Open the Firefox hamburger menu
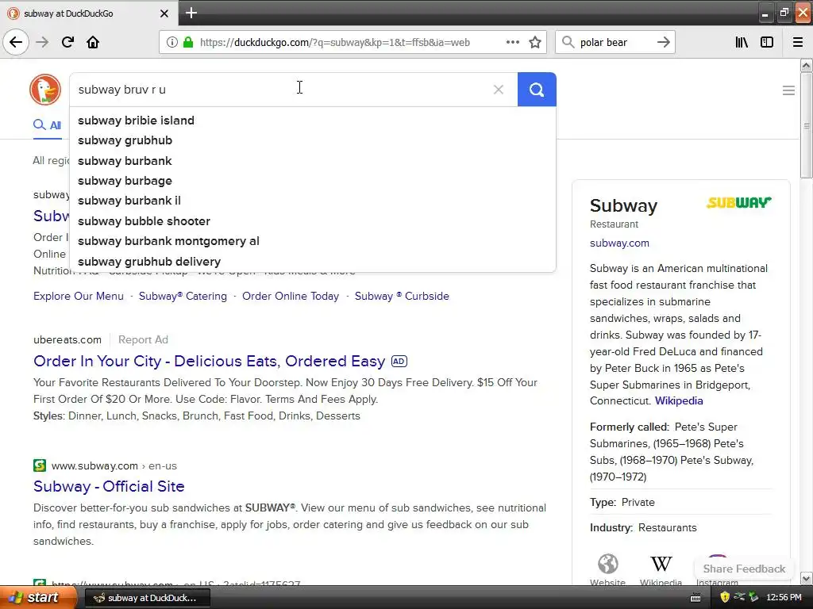The width and height of the screenshot is (813, 609). point(798,42)
